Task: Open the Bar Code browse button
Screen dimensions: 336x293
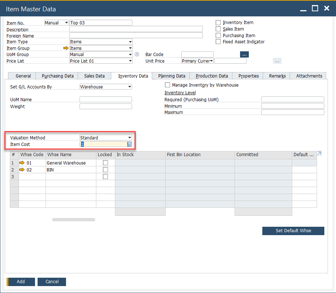Action: click(244, 55)
